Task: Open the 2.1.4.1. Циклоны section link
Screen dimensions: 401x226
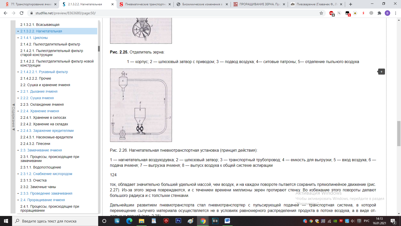Action: click(34, 38)
